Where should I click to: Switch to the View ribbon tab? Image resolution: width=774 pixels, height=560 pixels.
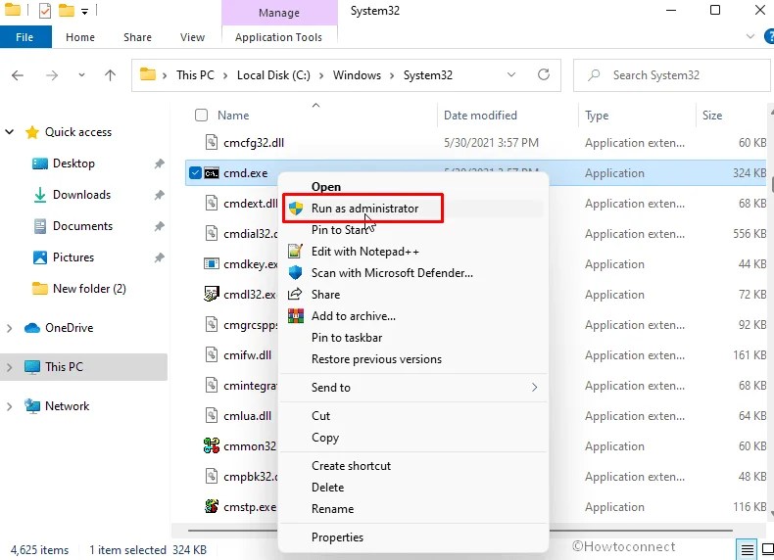pos(192,37)
